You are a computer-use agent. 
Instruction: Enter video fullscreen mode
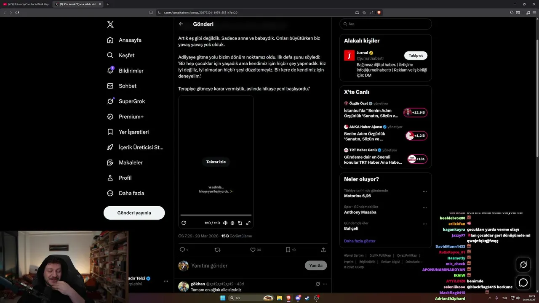tap(248, 223)
